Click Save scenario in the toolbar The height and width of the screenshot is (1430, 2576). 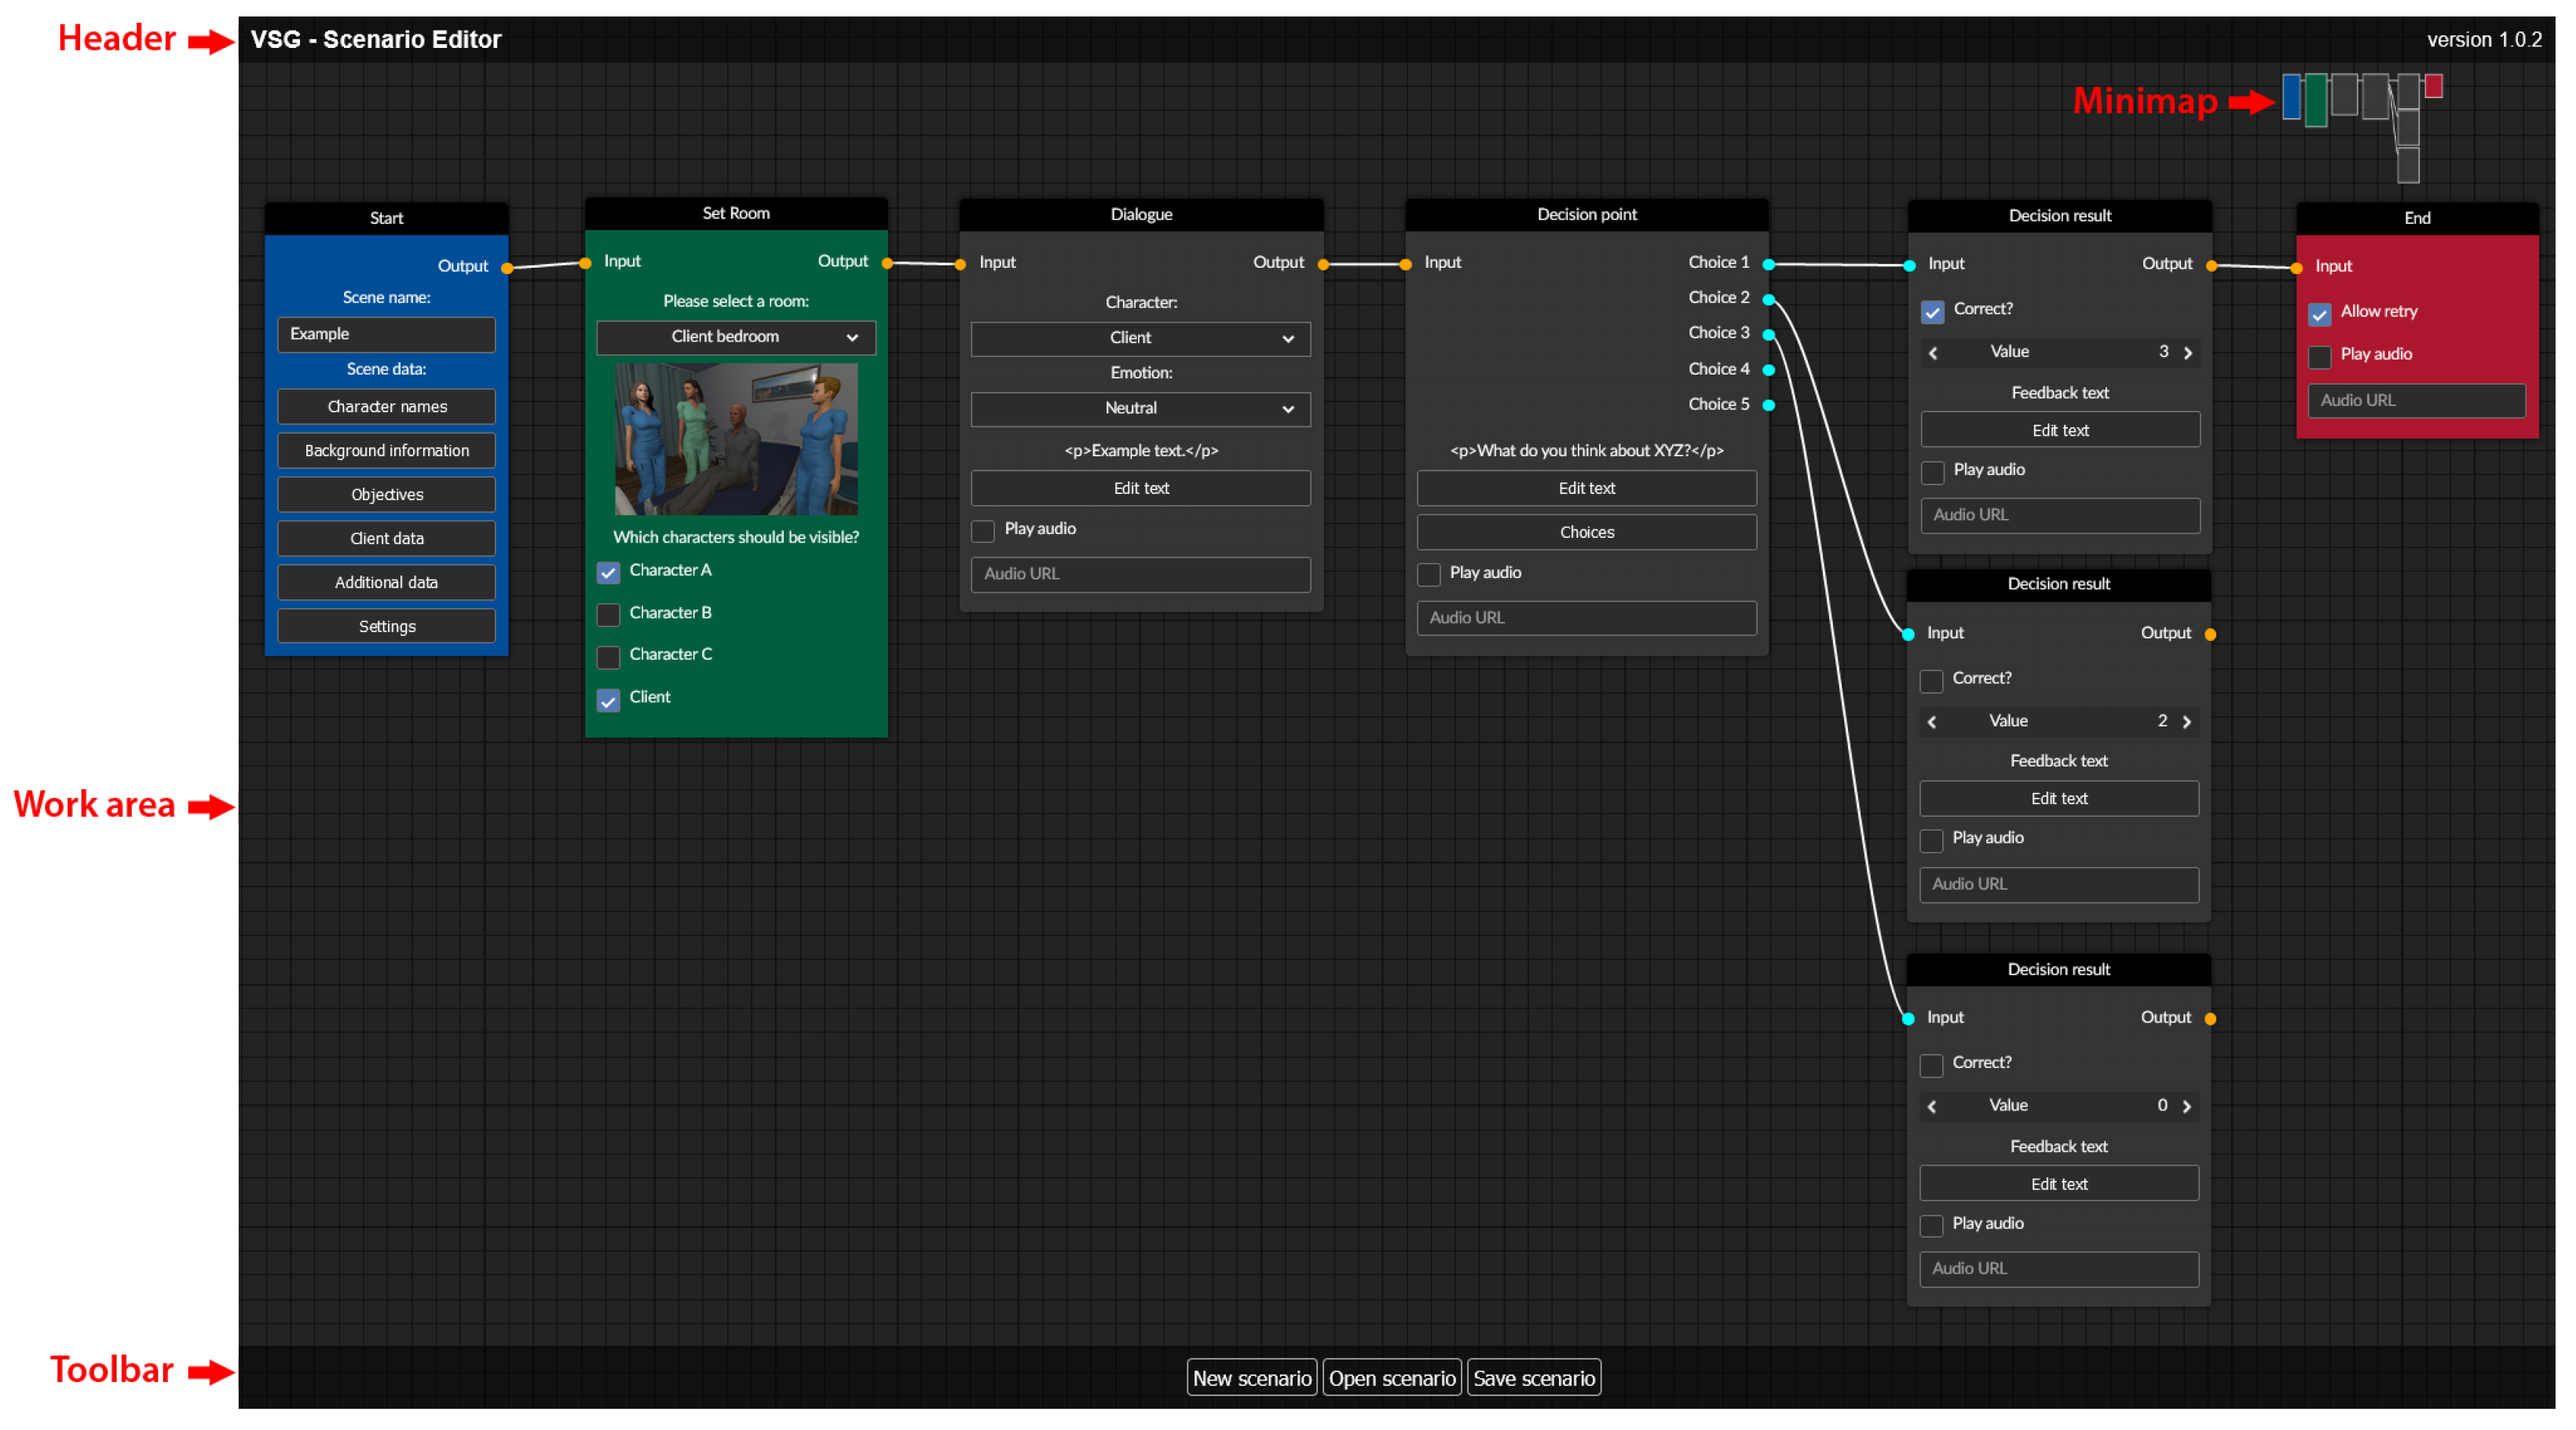(x=1533, y=1378)
